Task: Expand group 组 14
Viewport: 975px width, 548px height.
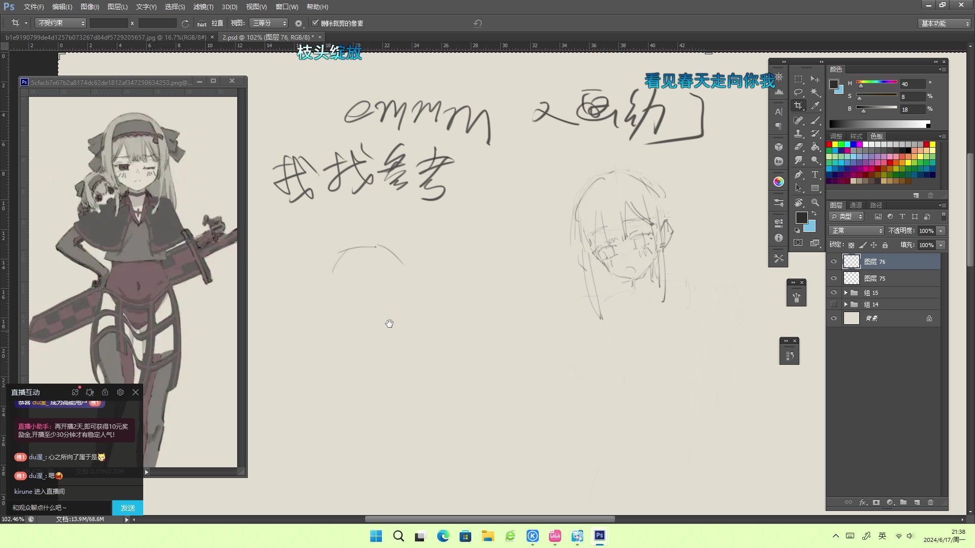Action: pos(846,304)
